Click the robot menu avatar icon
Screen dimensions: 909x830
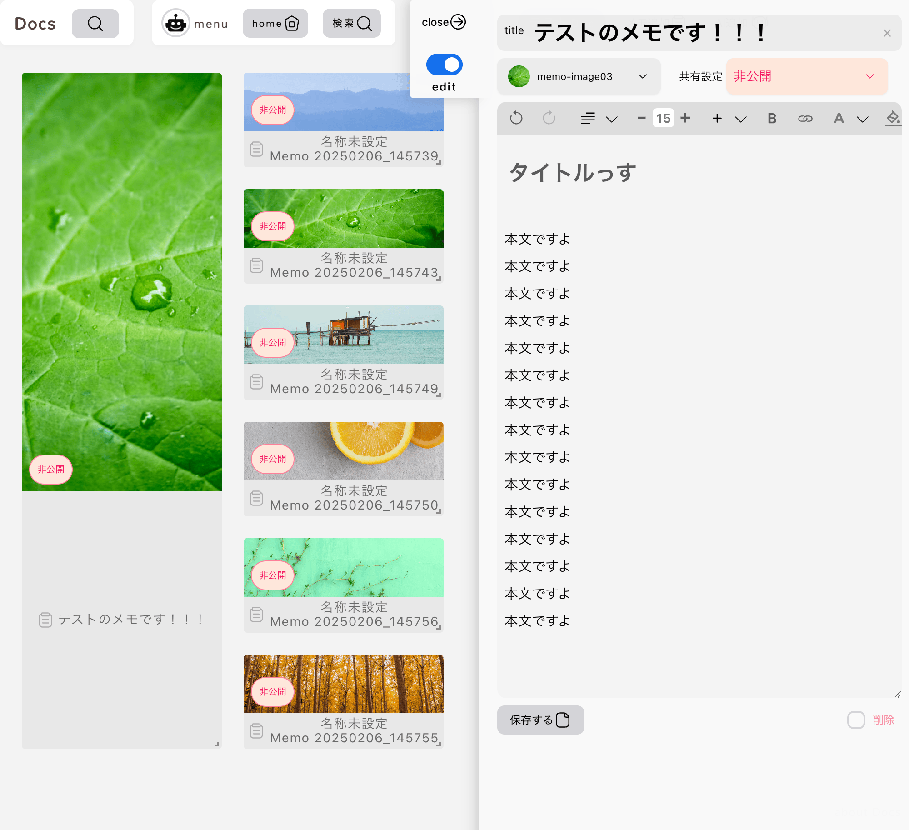point(176,23)
